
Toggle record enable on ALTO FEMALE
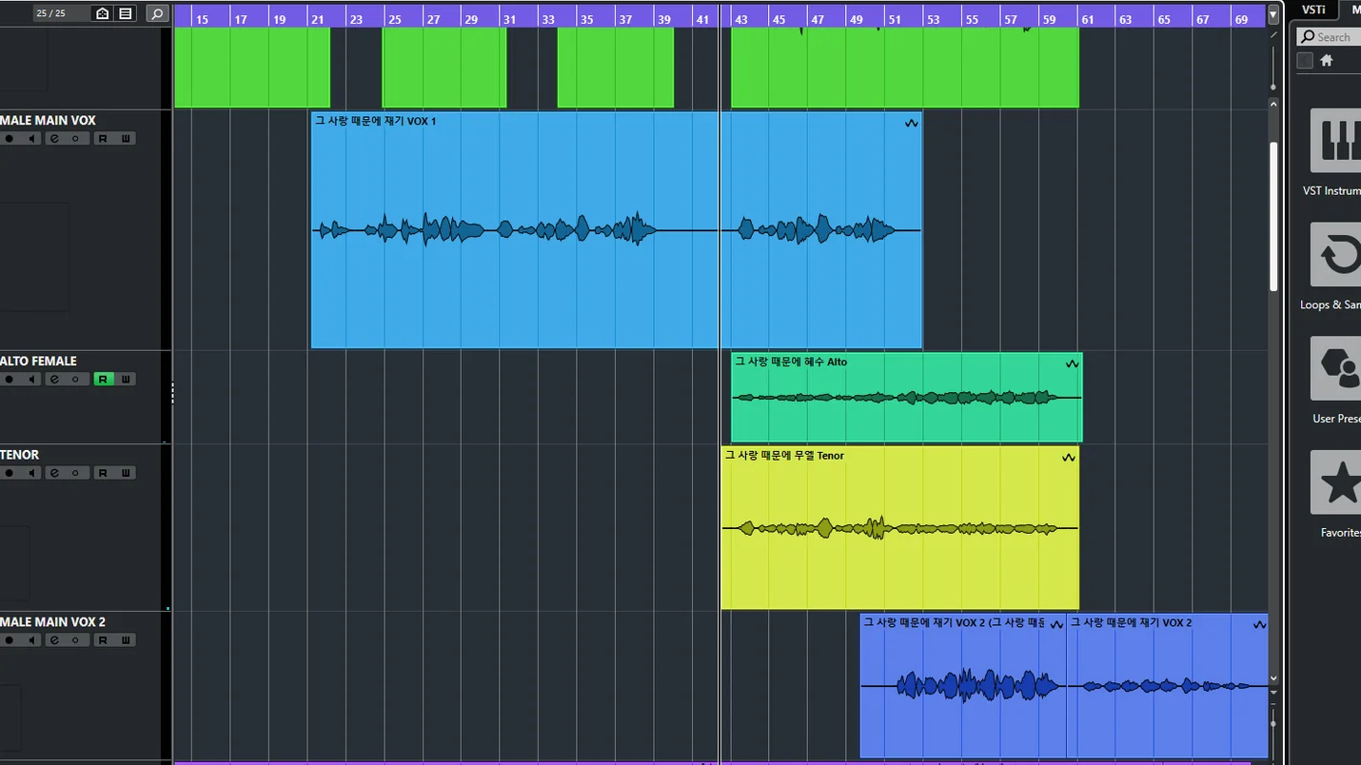pos(10,380)
